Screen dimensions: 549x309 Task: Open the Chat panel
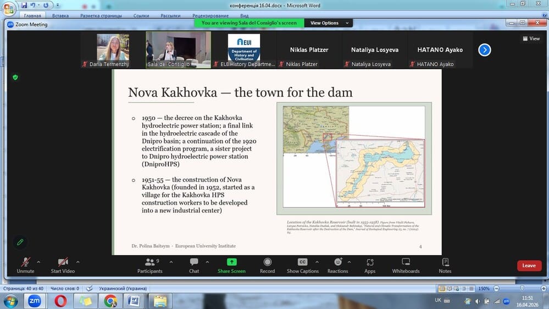(194, 265)
